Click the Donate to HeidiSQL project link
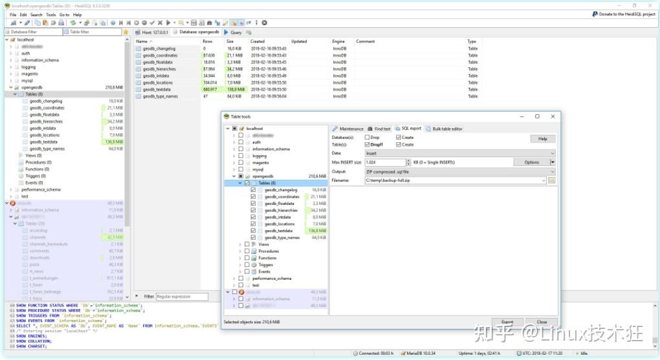 (x=624, y=14)
